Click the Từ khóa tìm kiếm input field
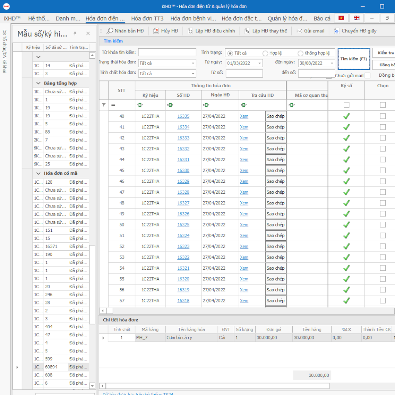This screenshot has width=395, height=395. [166, 52]
